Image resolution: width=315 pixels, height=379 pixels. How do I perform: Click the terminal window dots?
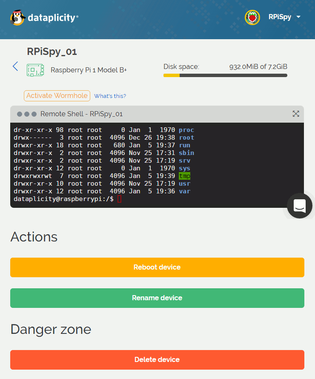click(27, 114)
